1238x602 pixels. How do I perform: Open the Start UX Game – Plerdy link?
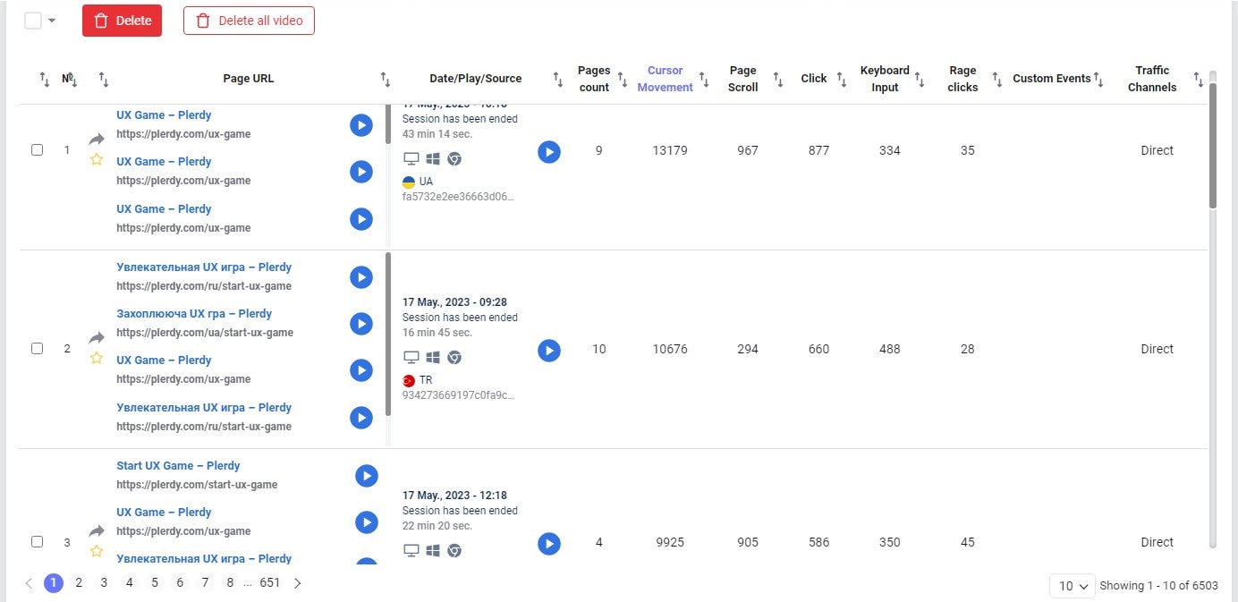coord(178,466)
